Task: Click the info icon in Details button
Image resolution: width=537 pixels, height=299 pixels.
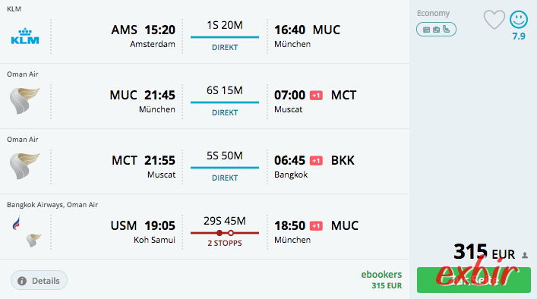Action: (x=22, y=281)
